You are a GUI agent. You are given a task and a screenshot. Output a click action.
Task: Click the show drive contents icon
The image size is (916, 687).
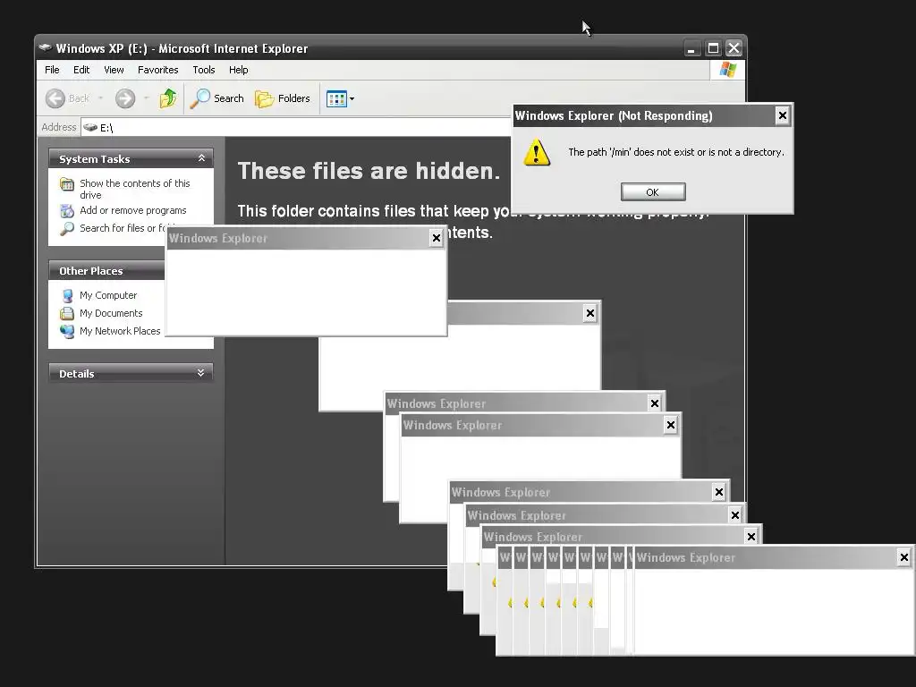pos(67,184)
